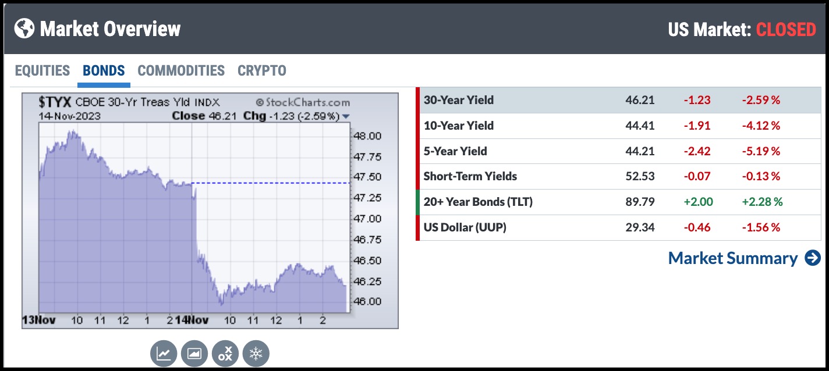Open the Seasonality snowflake icon

[256, 354]
